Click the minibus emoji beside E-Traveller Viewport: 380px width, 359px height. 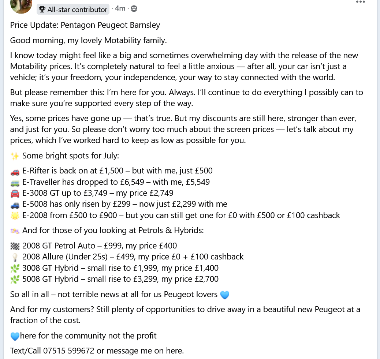coord(15,183)
